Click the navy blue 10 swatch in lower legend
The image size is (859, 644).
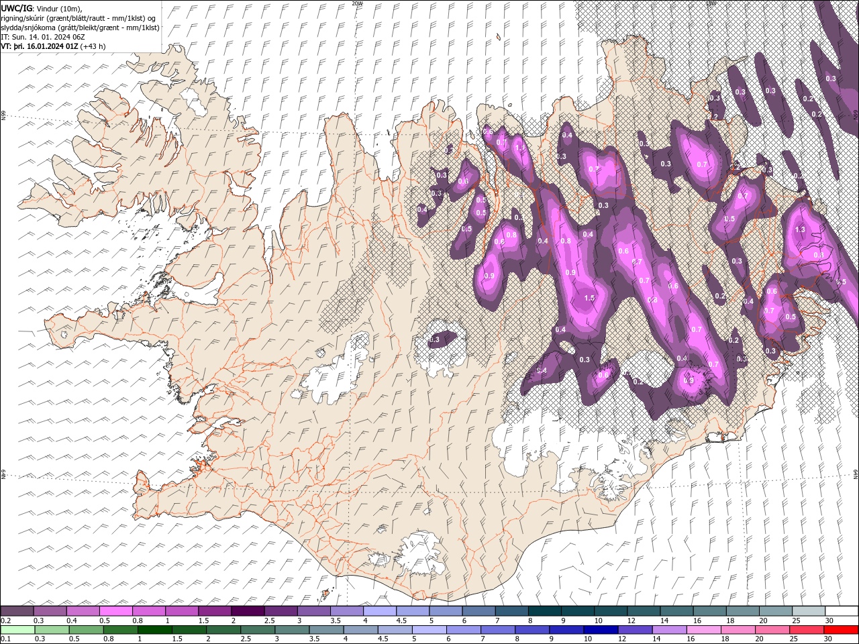tap(600, 630)
